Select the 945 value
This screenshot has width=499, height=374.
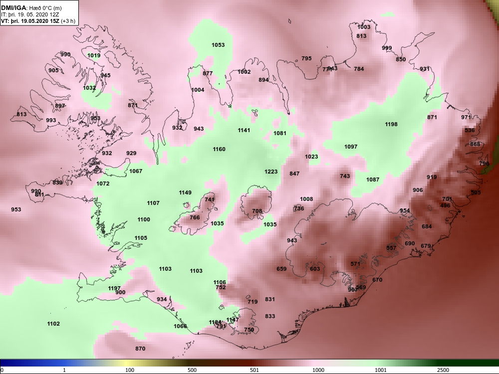tap(105, 75)
